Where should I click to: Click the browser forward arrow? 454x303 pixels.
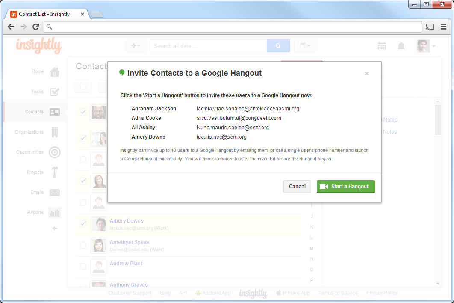(23, 27)
